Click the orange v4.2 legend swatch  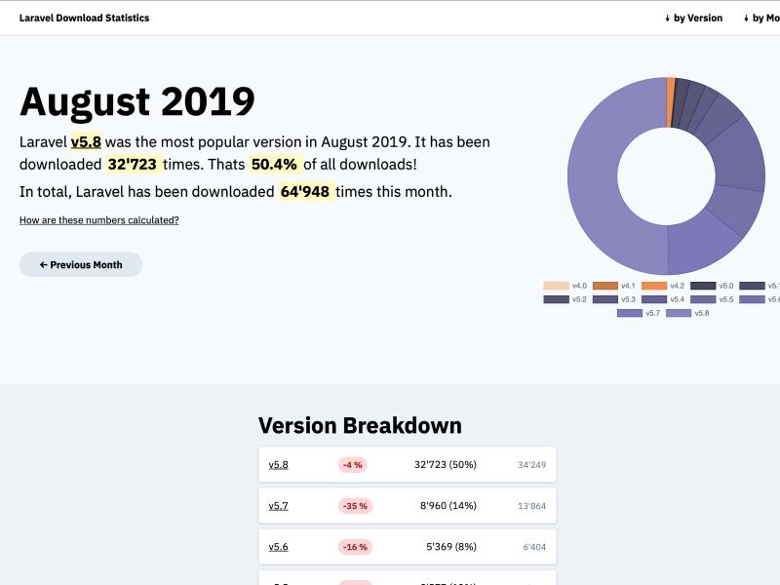point(655,286)
